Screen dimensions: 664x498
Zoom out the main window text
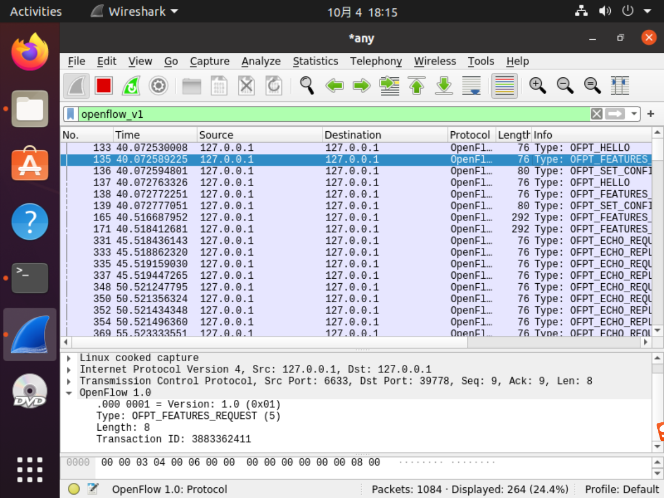(x=565, y=86)
